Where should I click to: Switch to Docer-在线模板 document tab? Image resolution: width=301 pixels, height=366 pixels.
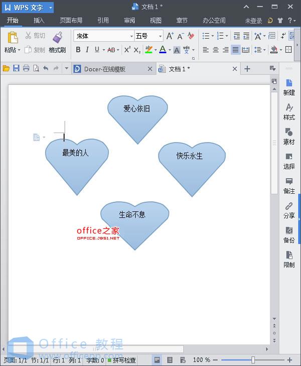point(113,69)
